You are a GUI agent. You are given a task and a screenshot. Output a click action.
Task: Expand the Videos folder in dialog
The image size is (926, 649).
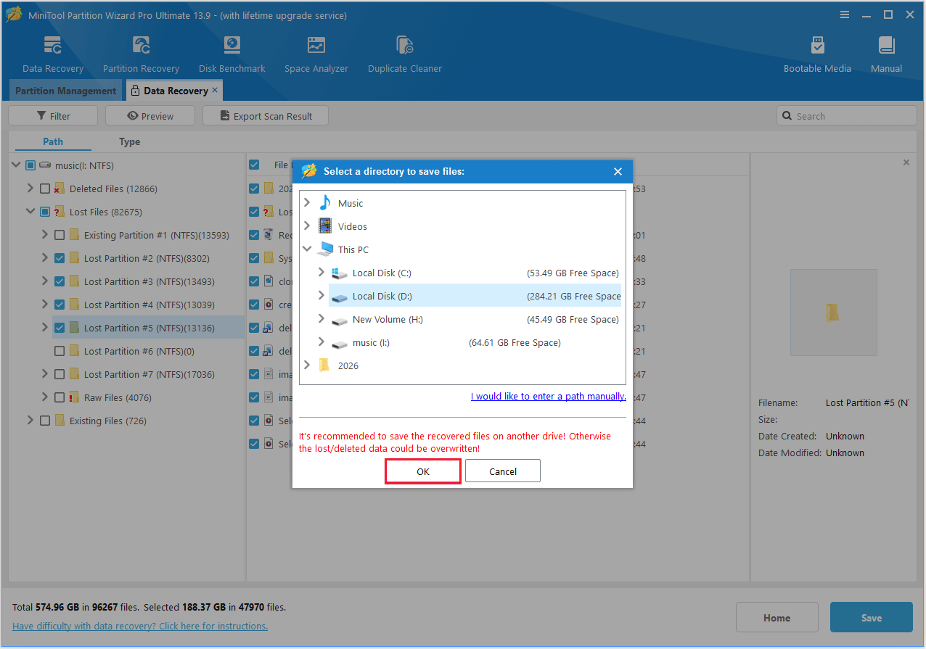click(307, 226)
